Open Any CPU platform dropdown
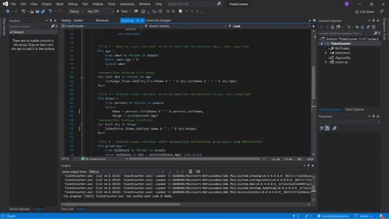 (100, 12)
